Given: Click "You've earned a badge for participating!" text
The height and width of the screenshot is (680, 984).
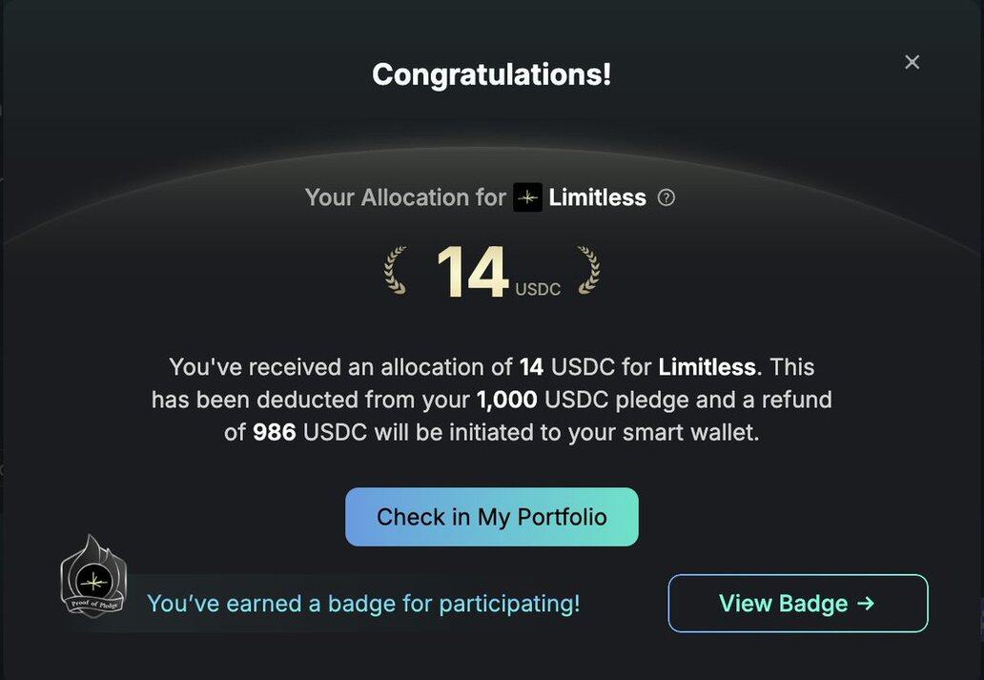Looking at the screenshot, I should [363, 604].
